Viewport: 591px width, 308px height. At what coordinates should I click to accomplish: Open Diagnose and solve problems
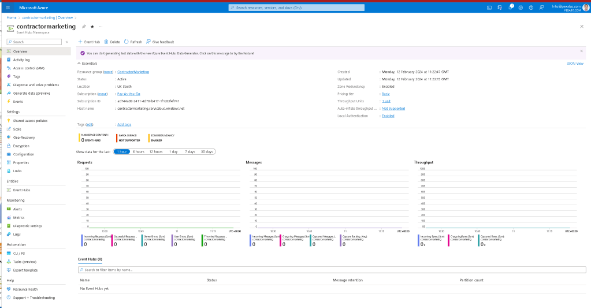pyautogui.click(x=36, y=85)
